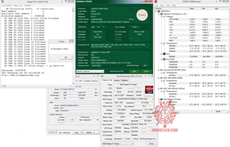Click the WDC WD10EARS drive icon

point(161,78)
